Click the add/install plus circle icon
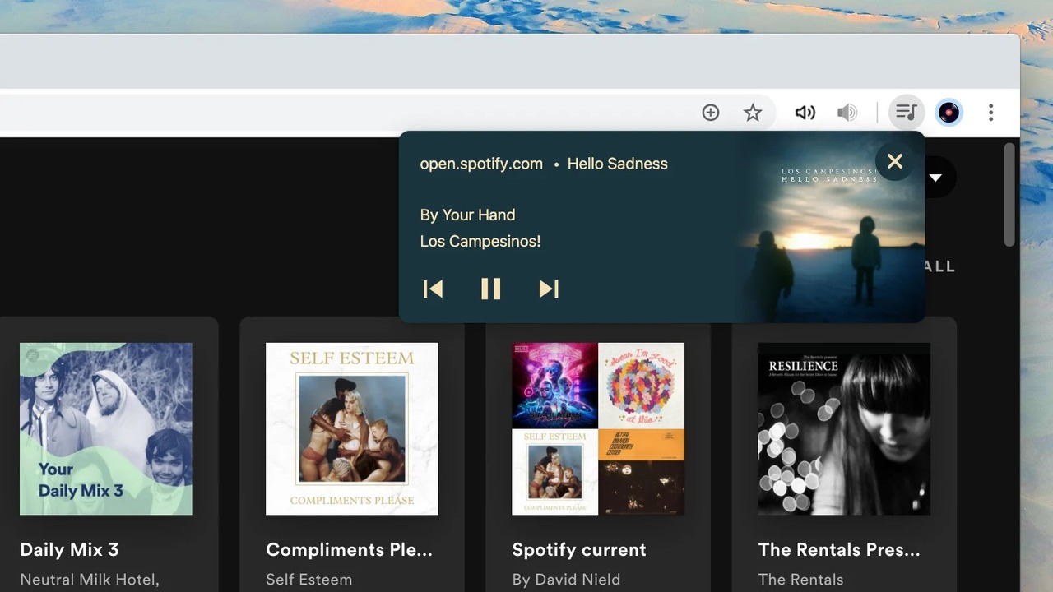The height and width of the screenshot is (592, 1053). (711, 113)
